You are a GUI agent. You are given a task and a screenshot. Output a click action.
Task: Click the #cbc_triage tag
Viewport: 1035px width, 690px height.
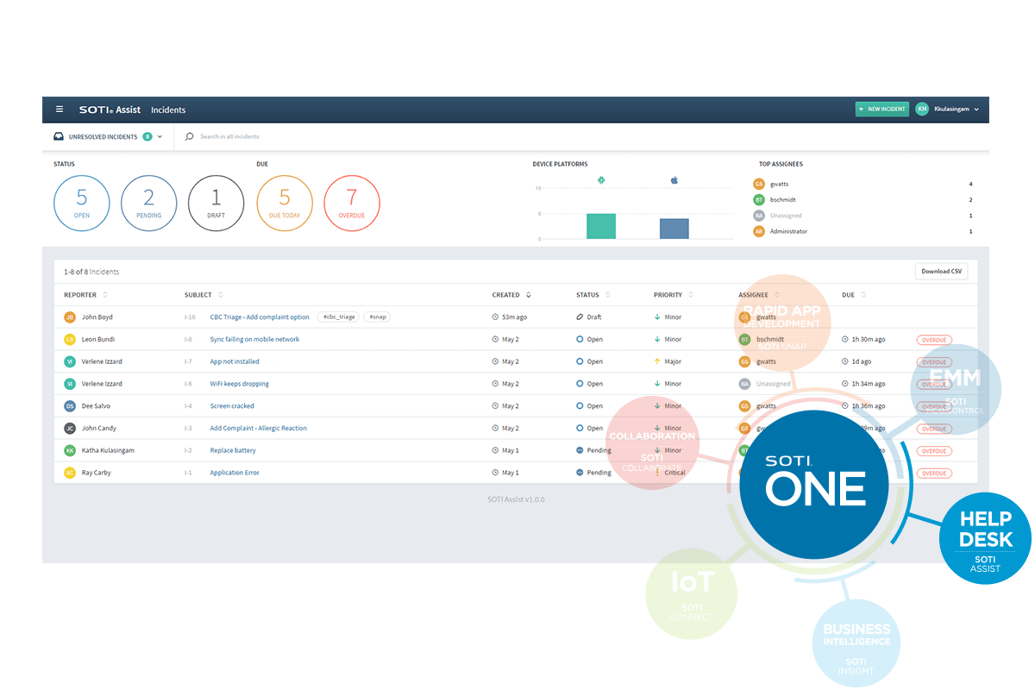[x=339, y=317]
